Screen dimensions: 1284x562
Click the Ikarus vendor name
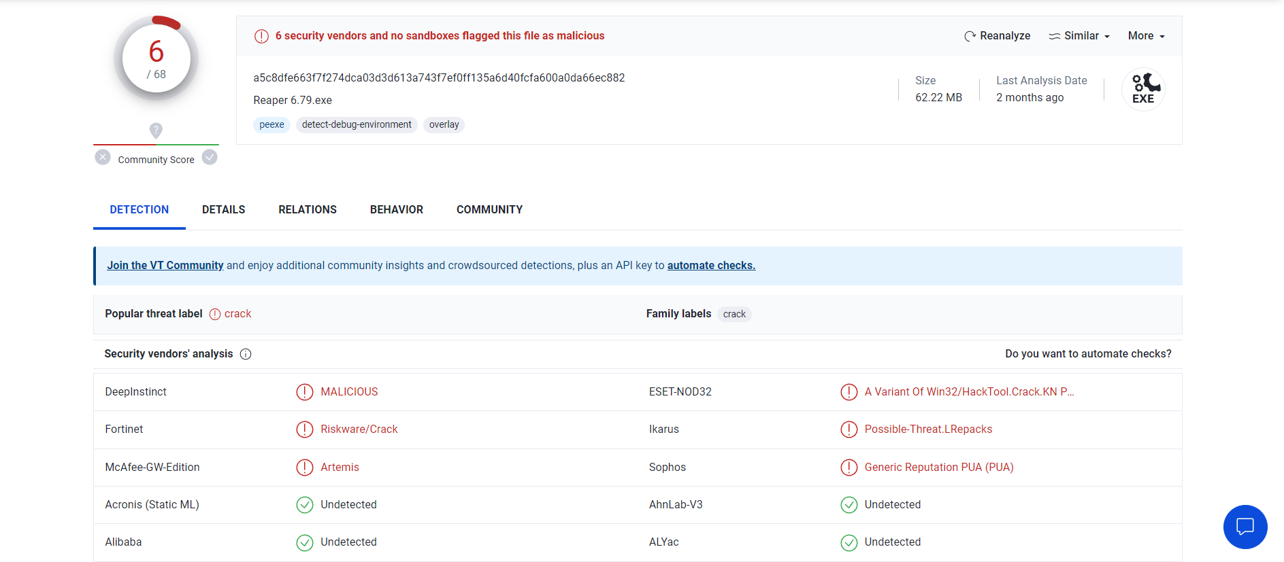coord(664,429)
